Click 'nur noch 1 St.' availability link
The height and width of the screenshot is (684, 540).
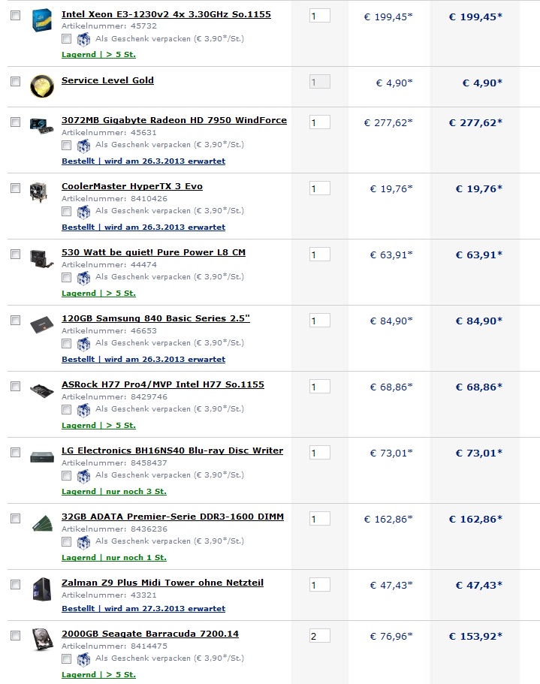(x=114, y=558)
